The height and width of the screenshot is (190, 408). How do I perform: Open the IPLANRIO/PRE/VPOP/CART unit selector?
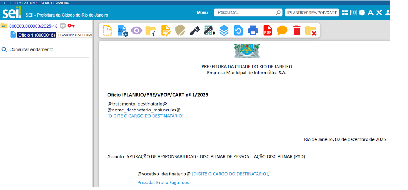312,13
